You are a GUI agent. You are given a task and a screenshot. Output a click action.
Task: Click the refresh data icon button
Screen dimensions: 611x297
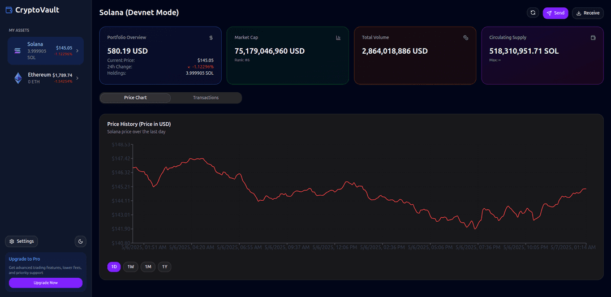click(533, 13)
